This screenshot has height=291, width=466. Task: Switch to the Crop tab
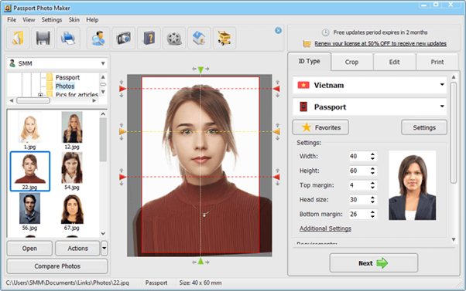[351, 62]
